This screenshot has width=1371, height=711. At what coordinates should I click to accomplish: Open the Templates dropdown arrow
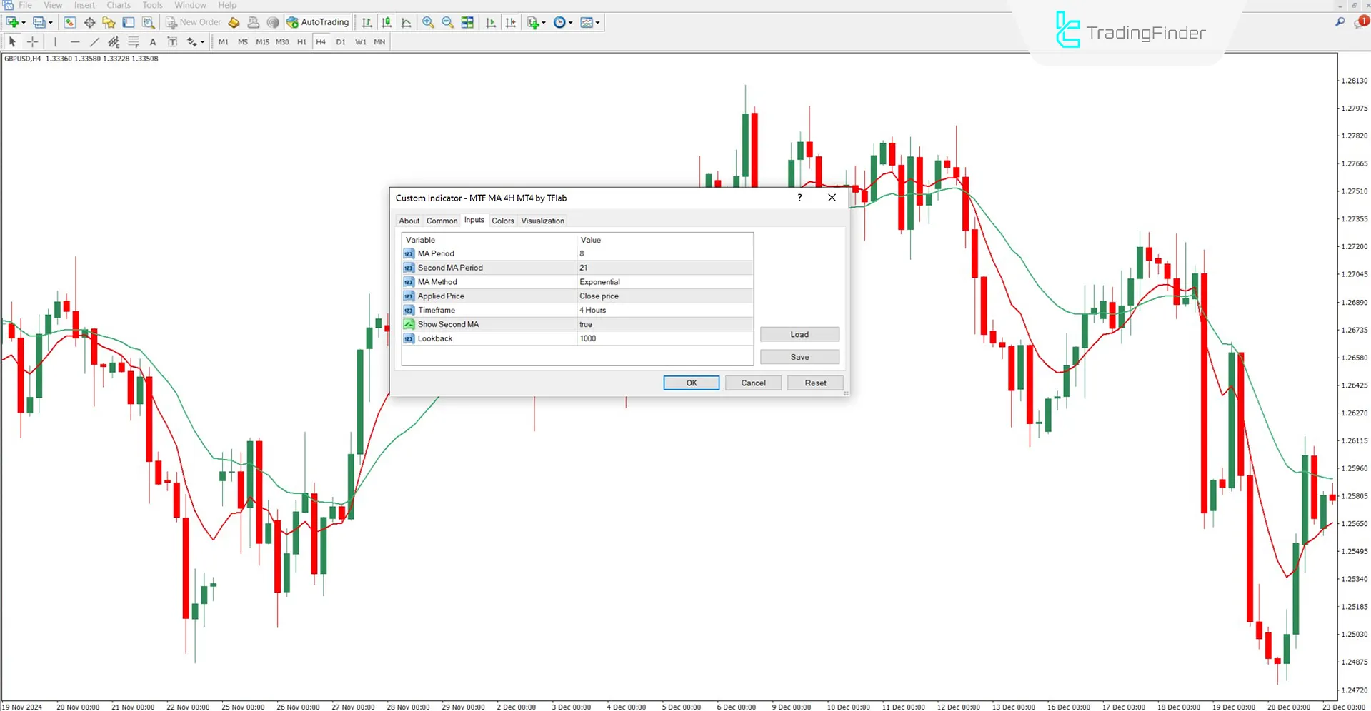(599, 22)
